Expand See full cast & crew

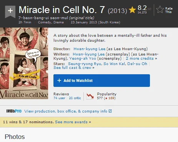pyautogui.click(x=74, y=68)
